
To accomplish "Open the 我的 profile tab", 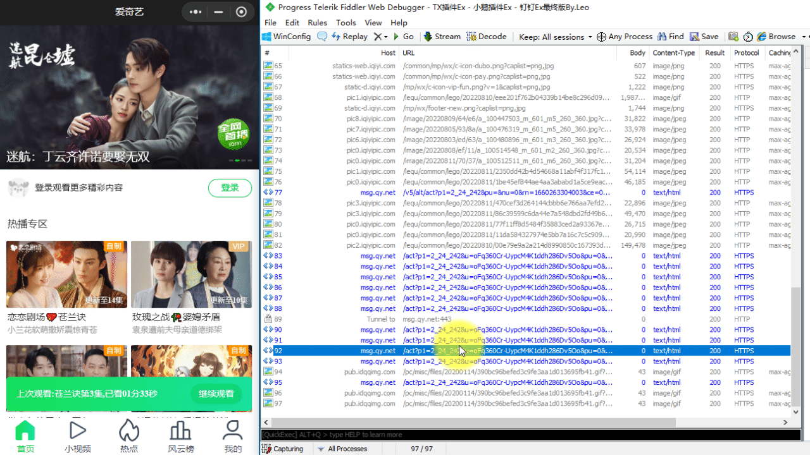I will (233, 437).
